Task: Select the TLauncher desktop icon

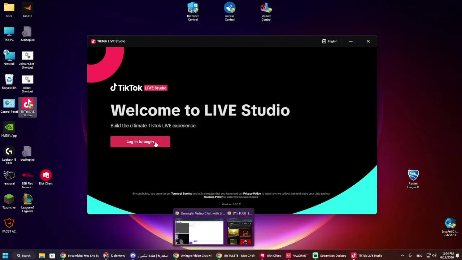Action: (9, 201)
